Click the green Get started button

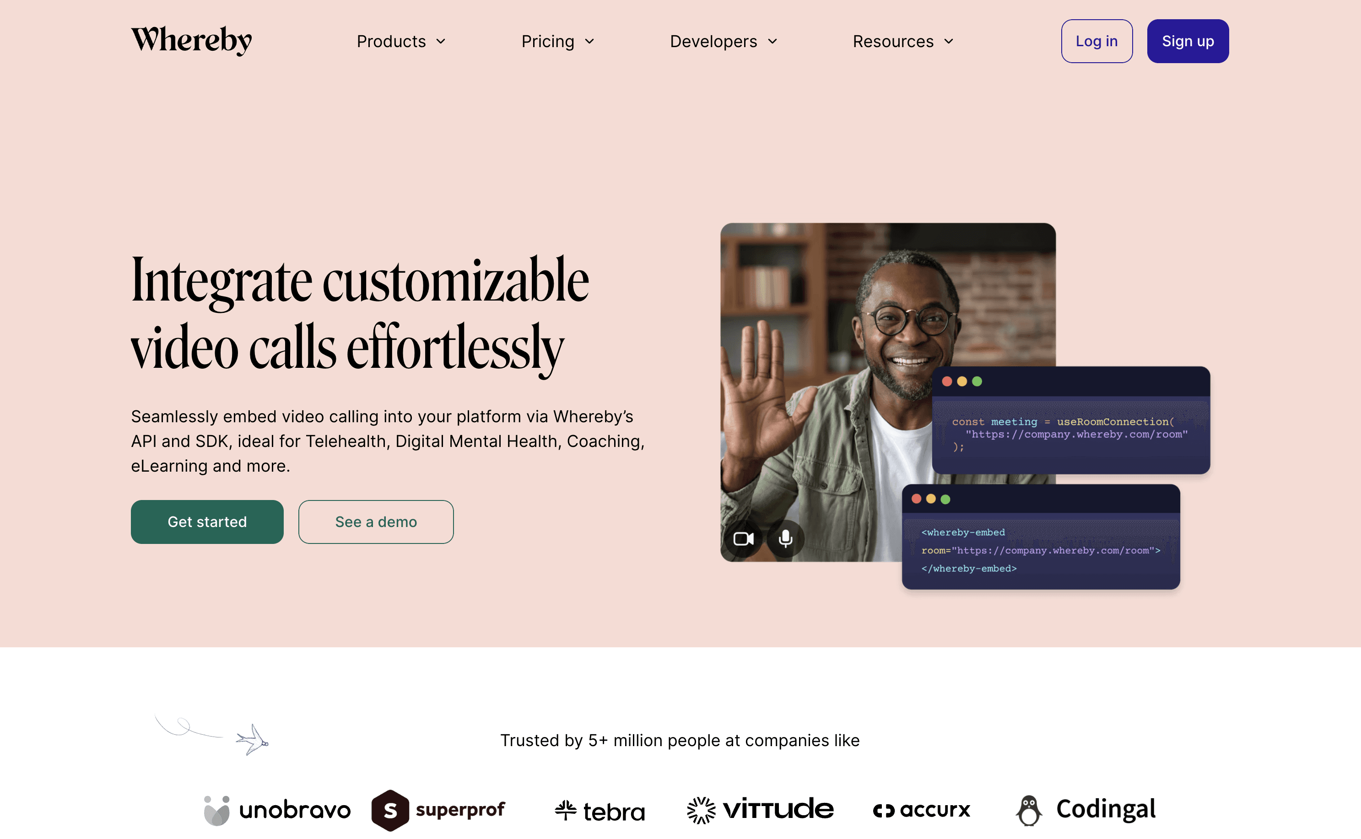[x=207, y=522]
